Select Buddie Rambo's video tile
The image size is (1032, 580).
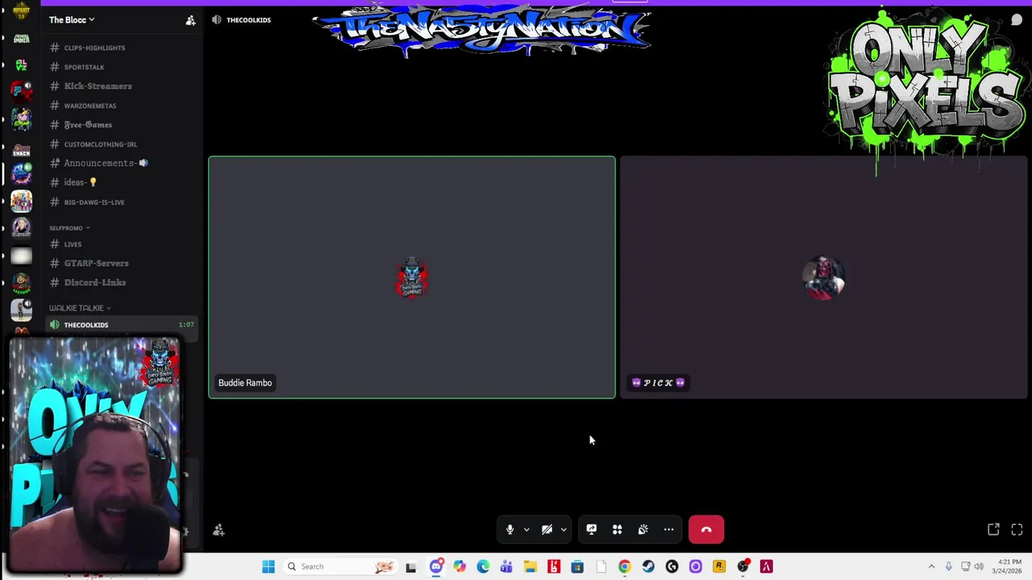pos(412,277)
